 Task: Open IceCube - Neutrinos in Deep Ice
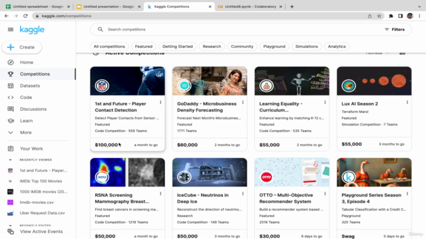click(x=202, y=199)
